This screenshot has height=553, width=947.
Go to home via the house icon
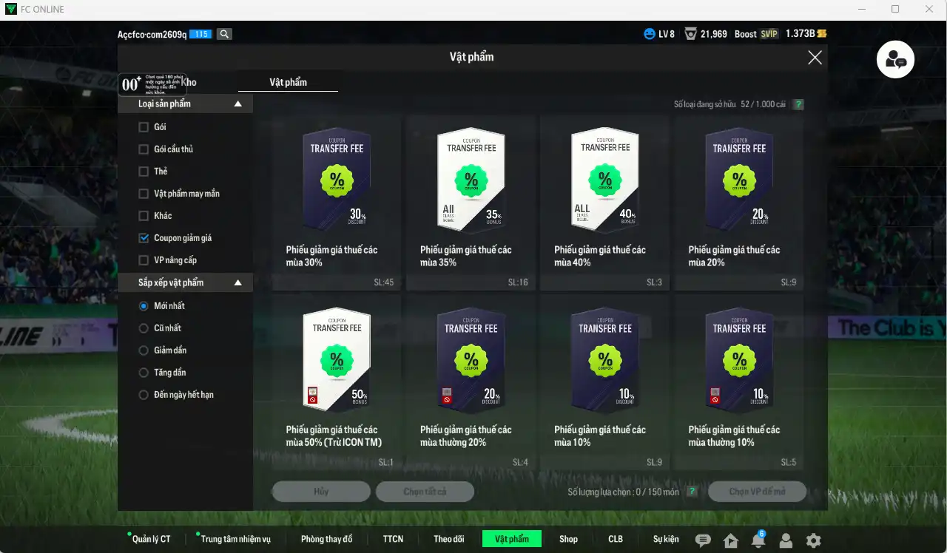coord(731,540)
